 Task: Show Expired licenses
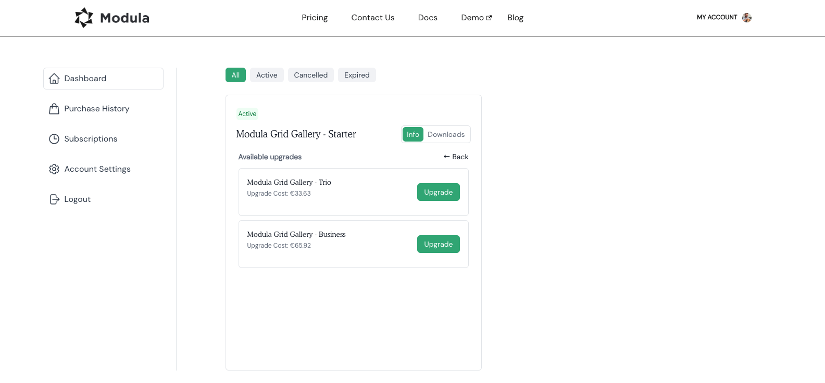coord(357,75)
